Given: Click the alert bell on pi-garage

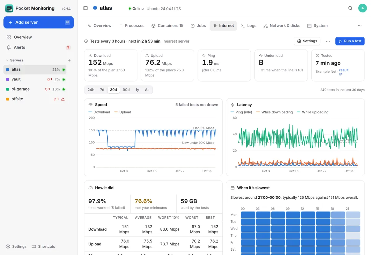Looking at the screenshot, I should (46, 89).
